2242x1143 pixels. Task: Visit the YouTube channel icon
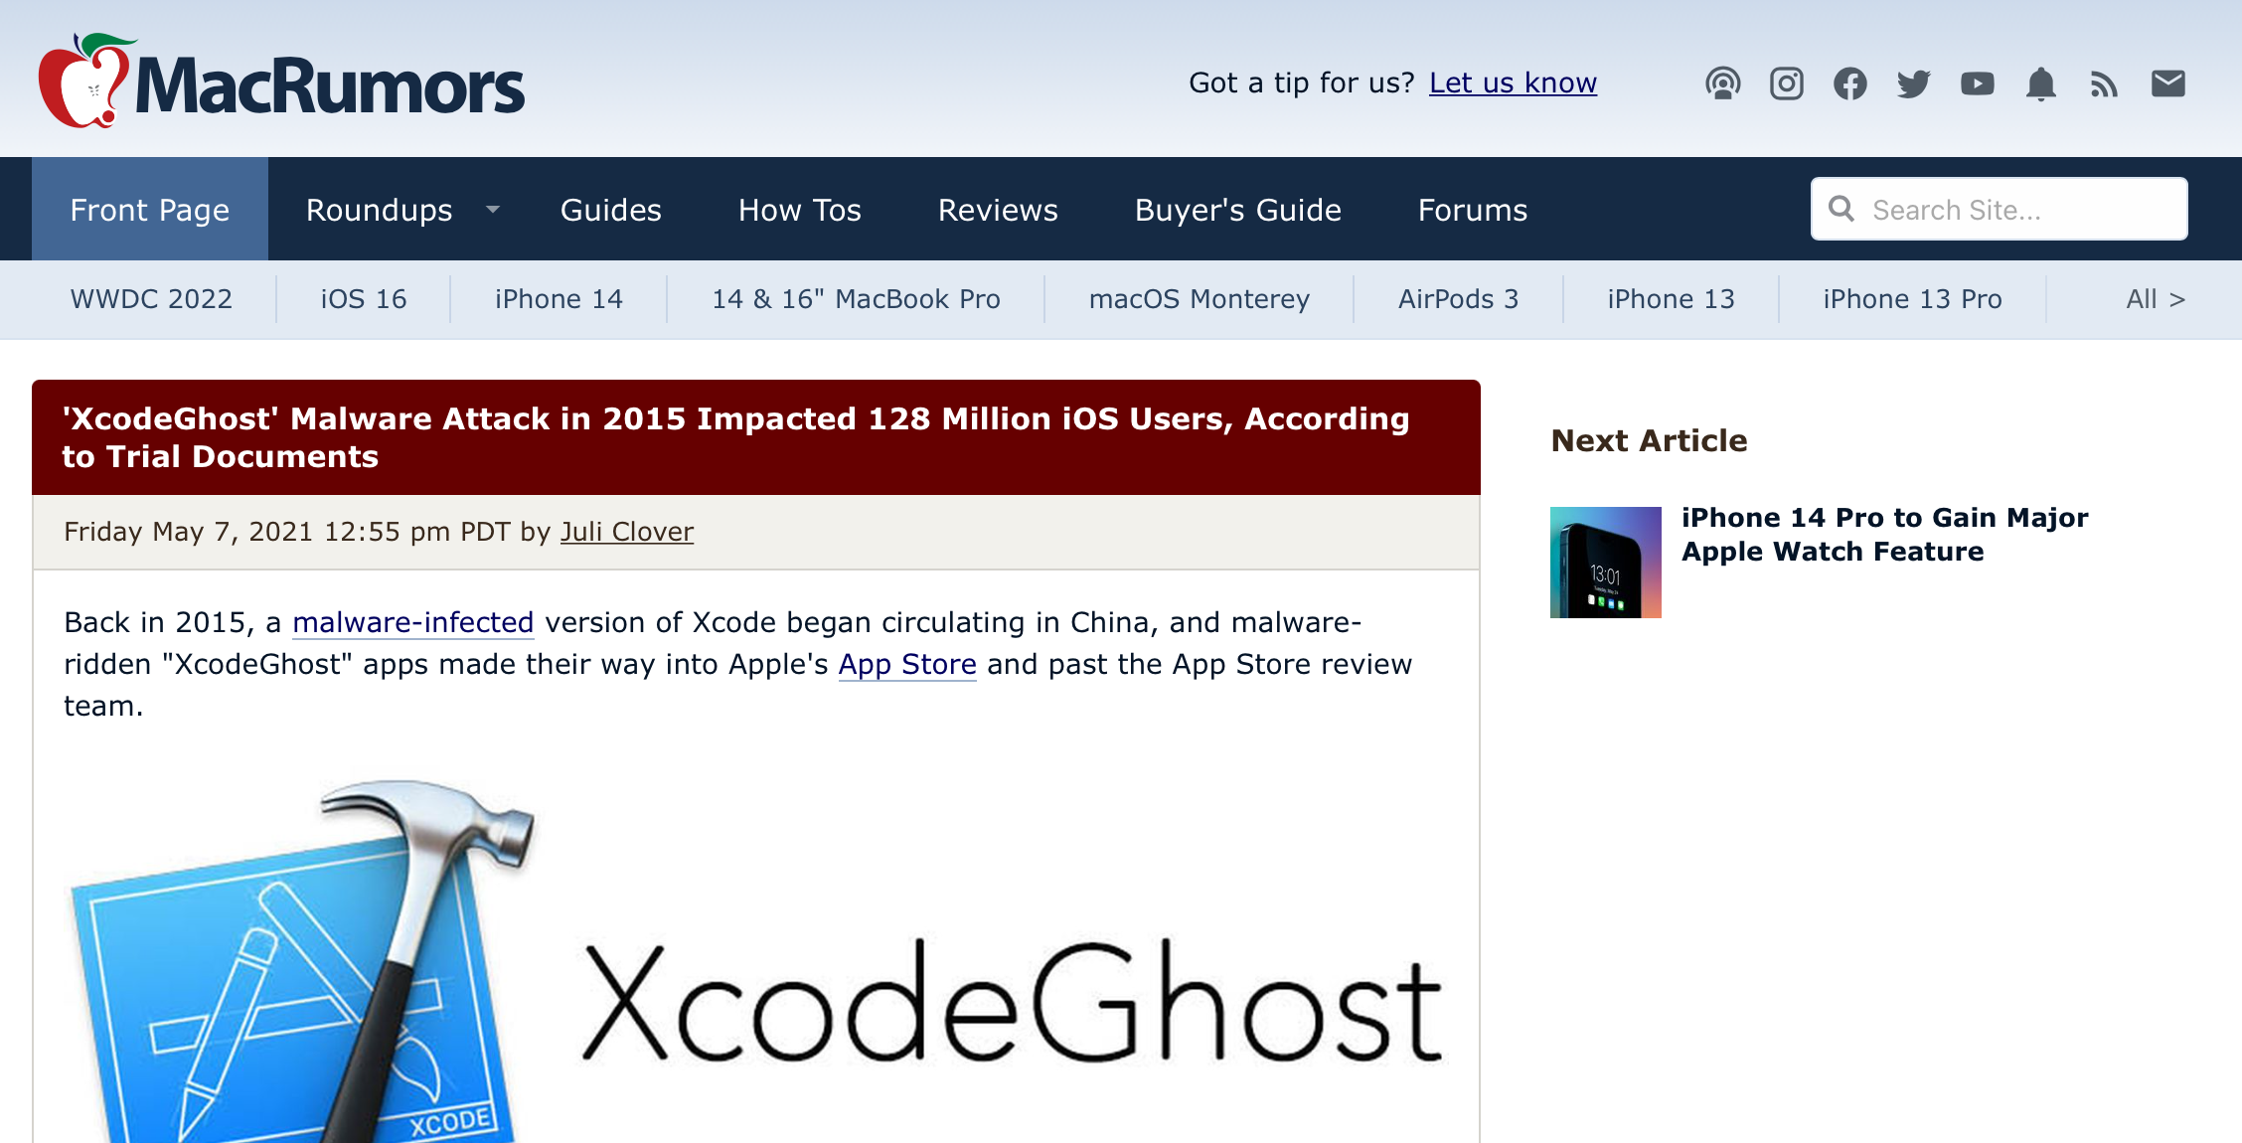(1977, 83)
